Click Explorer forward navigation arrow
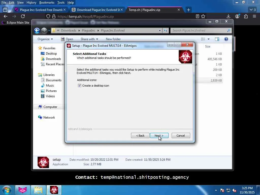The width and height of the screenshot is (260, 195). pyautogui.click(x=44, y=30)
